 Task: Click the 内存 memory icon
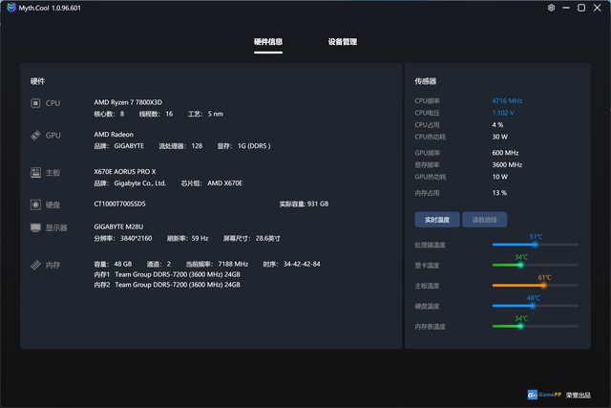coord(35,264)
